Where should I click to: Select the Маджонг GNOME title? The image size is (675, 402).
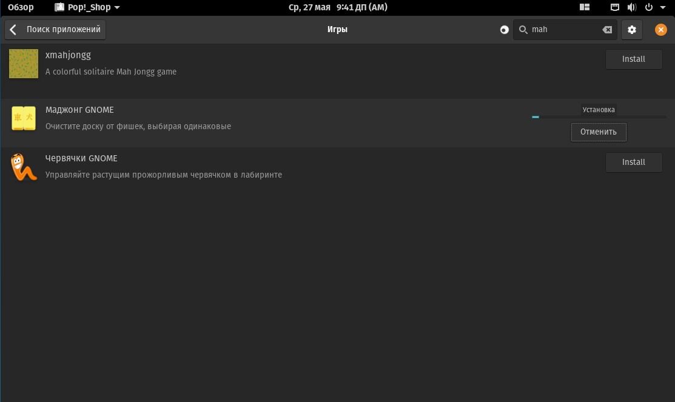(x=79, y=110)
